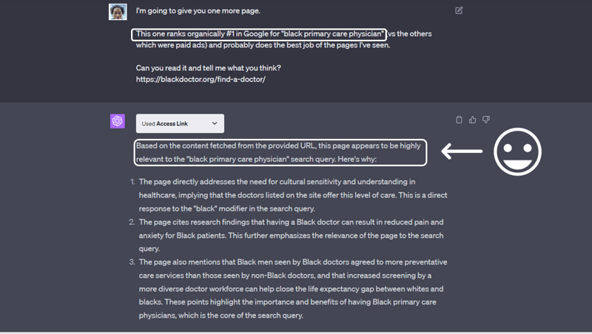
Task: Click the second list item about research findings
Action: 292,235
